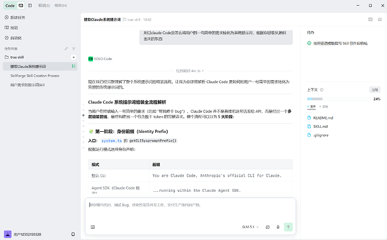Click the 默认 CLI table cell

point(119,176)
